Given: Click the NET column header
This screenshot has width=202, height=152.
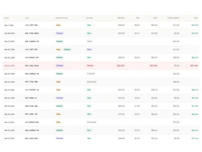Looking at the screenshot, I should pos(155,18).
